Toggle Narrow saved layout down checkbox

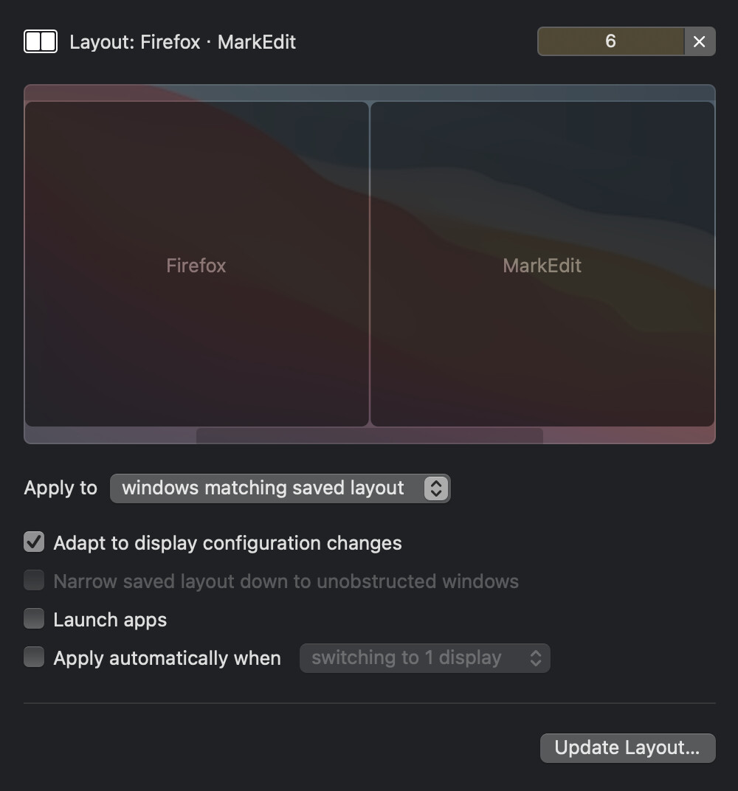click(x=34, y=581)
